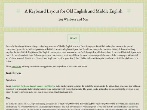
Task: Click the 'Windows' subheading
Action: click(11, 80)
